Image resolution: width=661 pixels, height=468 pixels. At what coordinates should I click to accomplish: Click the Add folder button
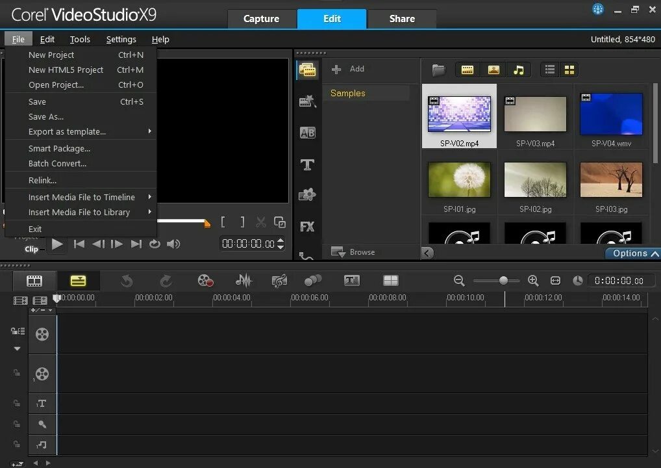point(348,69)
